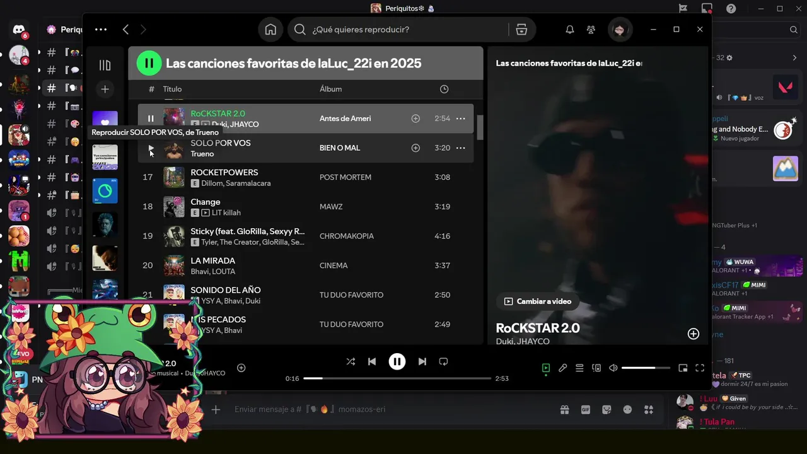Skip to previous track
The height and width of the screenshot is (454, 807).
[x=372, y=361]
